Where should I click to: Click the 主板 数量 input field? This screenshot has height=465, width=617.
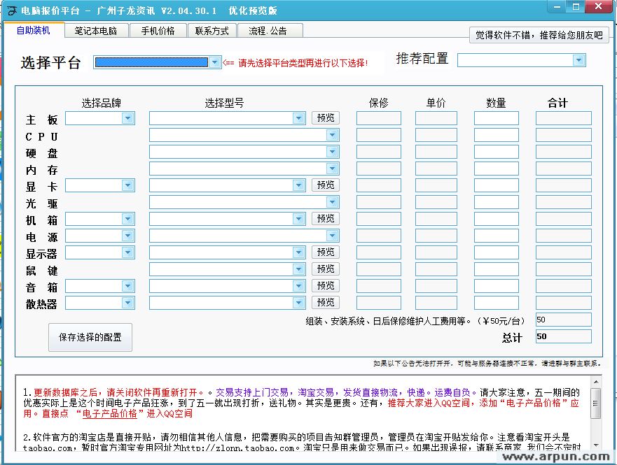(497, 118)
